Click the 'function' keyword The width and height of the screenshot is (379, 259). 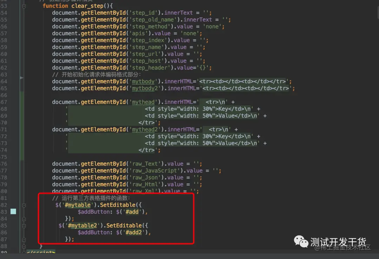[55, 6]
